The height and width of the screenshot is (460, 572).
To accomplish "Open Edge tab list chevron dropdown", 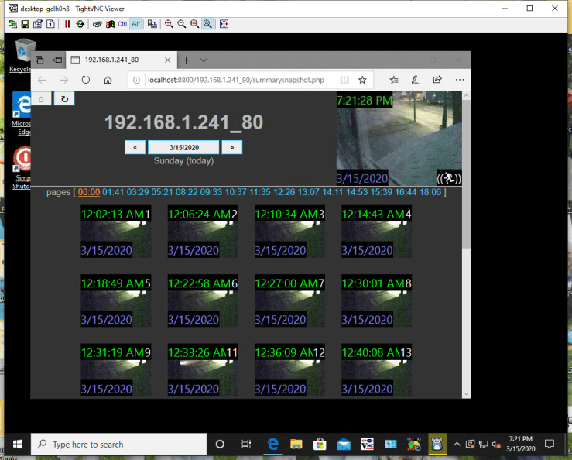I will [x=204, y=60].
